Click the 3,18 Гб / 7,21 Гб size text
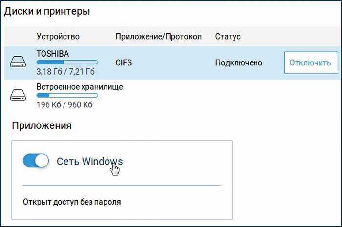 point(65,72)
